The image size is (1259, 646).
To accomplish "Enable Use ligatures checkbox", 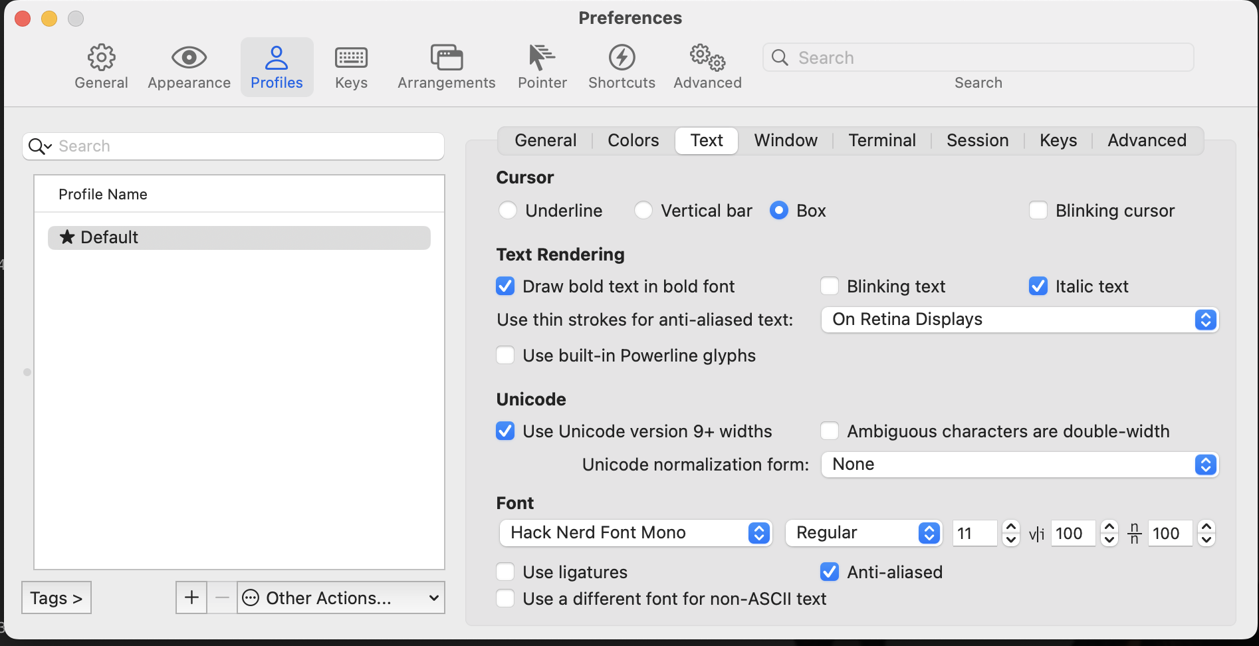I will pos(506,572).
